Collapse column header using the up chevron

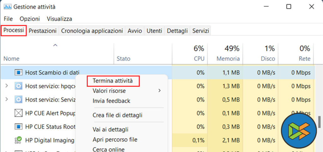coord(55,46)
